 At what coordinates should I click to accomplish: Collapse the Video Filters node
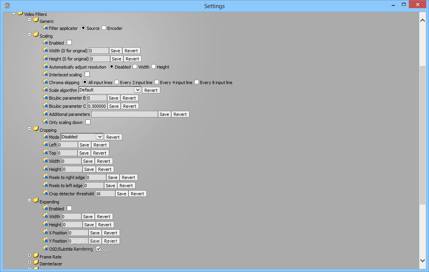(x=14, y=13)
